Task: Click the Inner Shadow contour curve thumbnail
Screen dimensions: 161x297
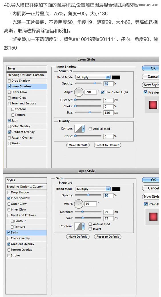Action: (78, 129)
